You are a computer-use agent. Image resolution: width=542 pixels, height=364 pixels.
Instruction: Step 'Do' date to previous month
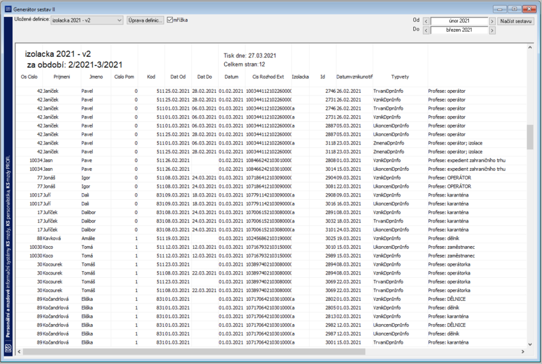pos(426,31)
